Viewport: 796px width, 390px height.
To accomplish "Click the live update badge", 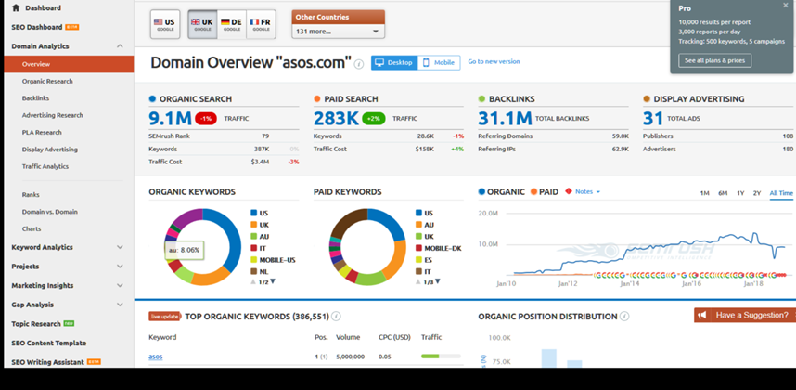I will point(164,317).
